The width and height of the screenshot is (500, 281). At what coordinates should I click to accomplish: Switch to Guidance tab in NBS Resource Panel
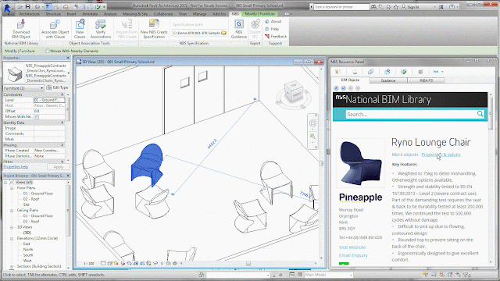[388, 80]
